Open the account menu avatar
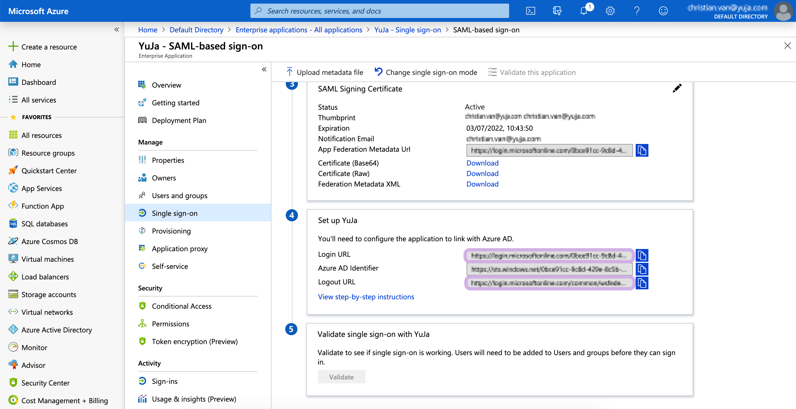 coord(783,11)
